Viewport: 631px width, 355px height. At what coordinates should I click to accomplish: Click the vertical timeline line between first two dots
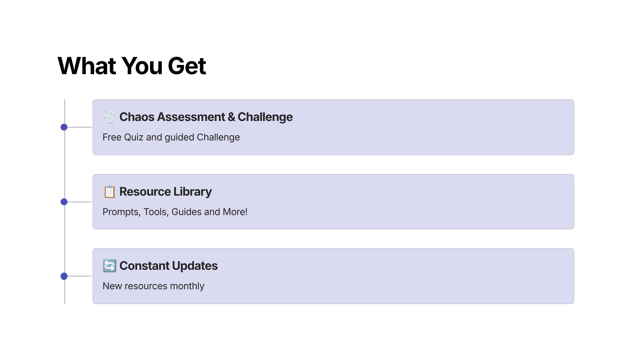click(x=65, y=165)
